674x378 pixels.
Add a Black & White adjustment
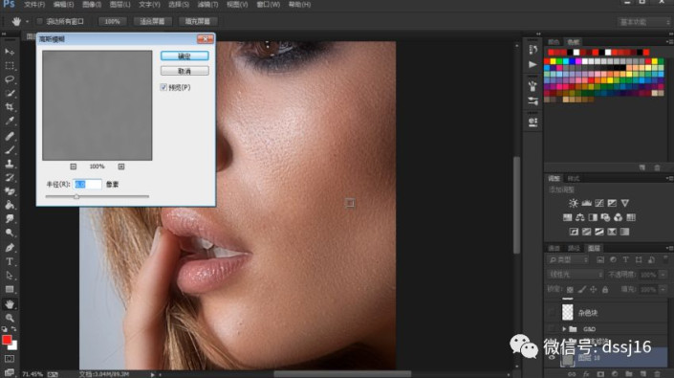[593, 217]
